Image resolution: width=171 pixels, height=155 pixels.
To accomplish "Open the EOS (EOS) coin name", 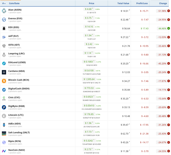I will pyautogui.click(x=14, y=27).
